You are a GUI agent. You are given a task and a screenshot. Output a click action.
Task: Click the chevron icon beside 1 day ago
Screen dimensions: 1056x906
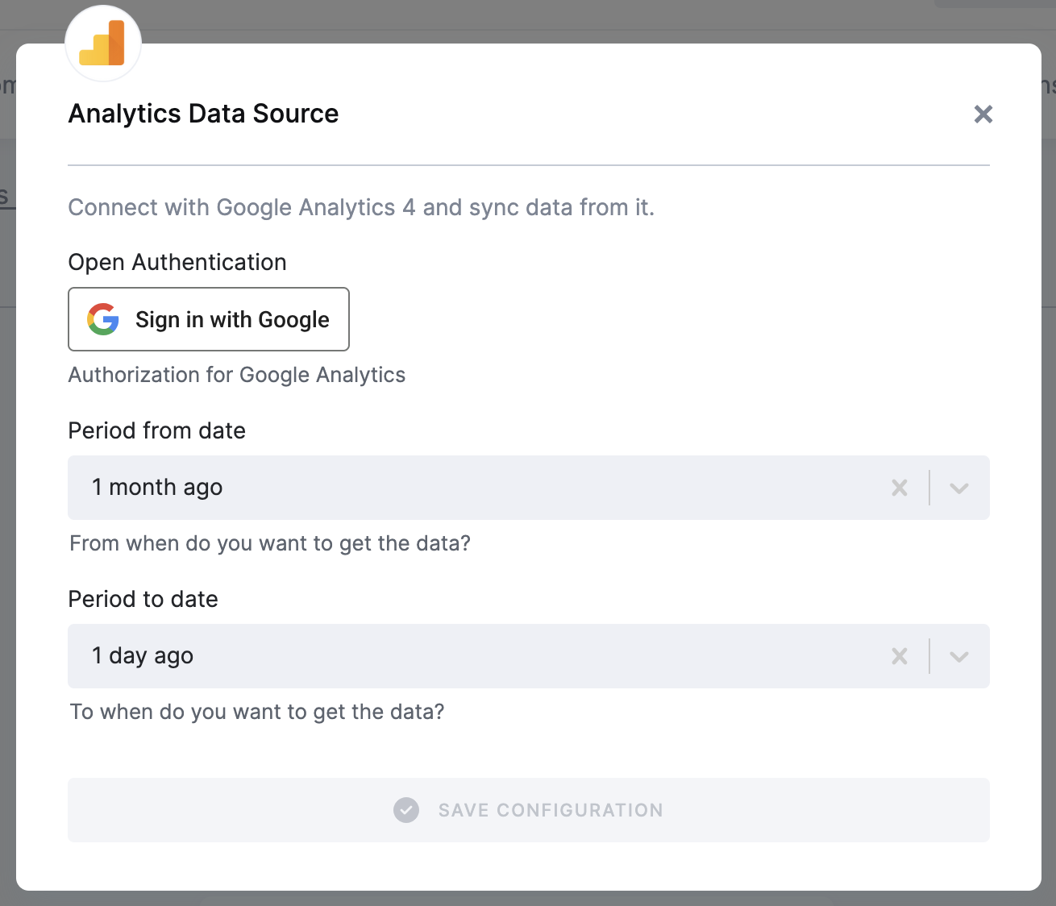point(958,656)
